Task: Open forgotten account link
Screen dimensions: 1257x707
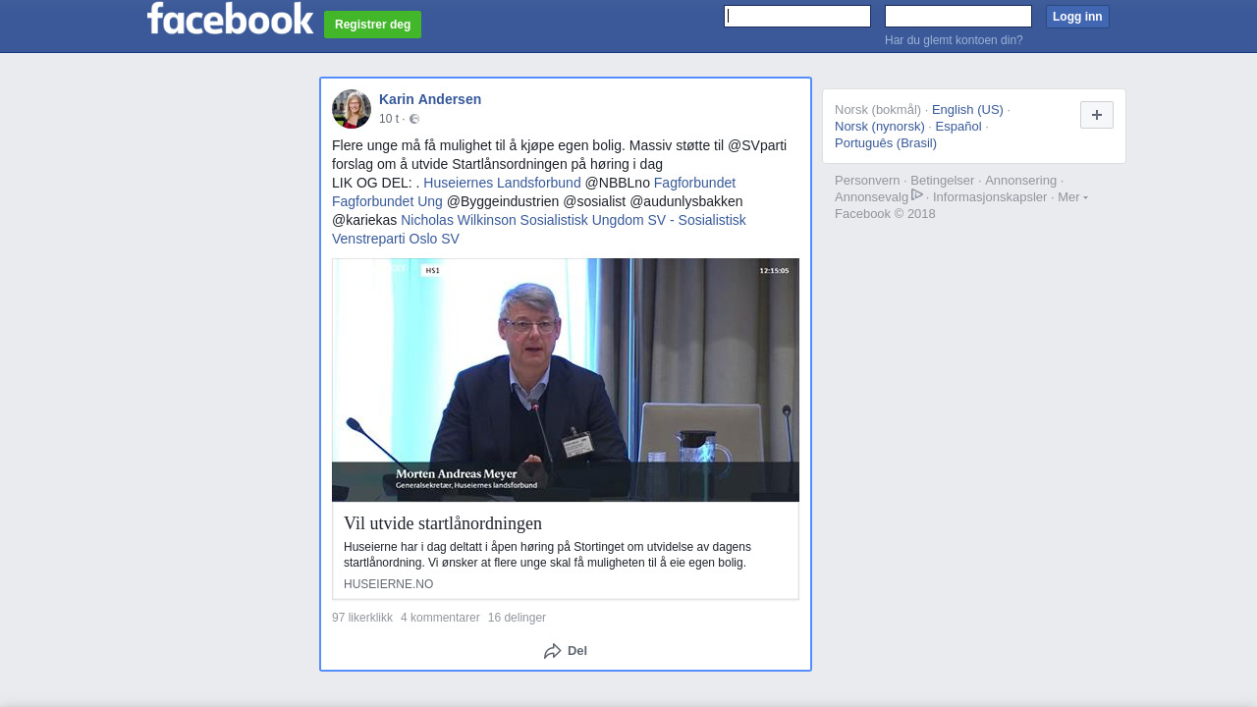Action: coord(953,40)
